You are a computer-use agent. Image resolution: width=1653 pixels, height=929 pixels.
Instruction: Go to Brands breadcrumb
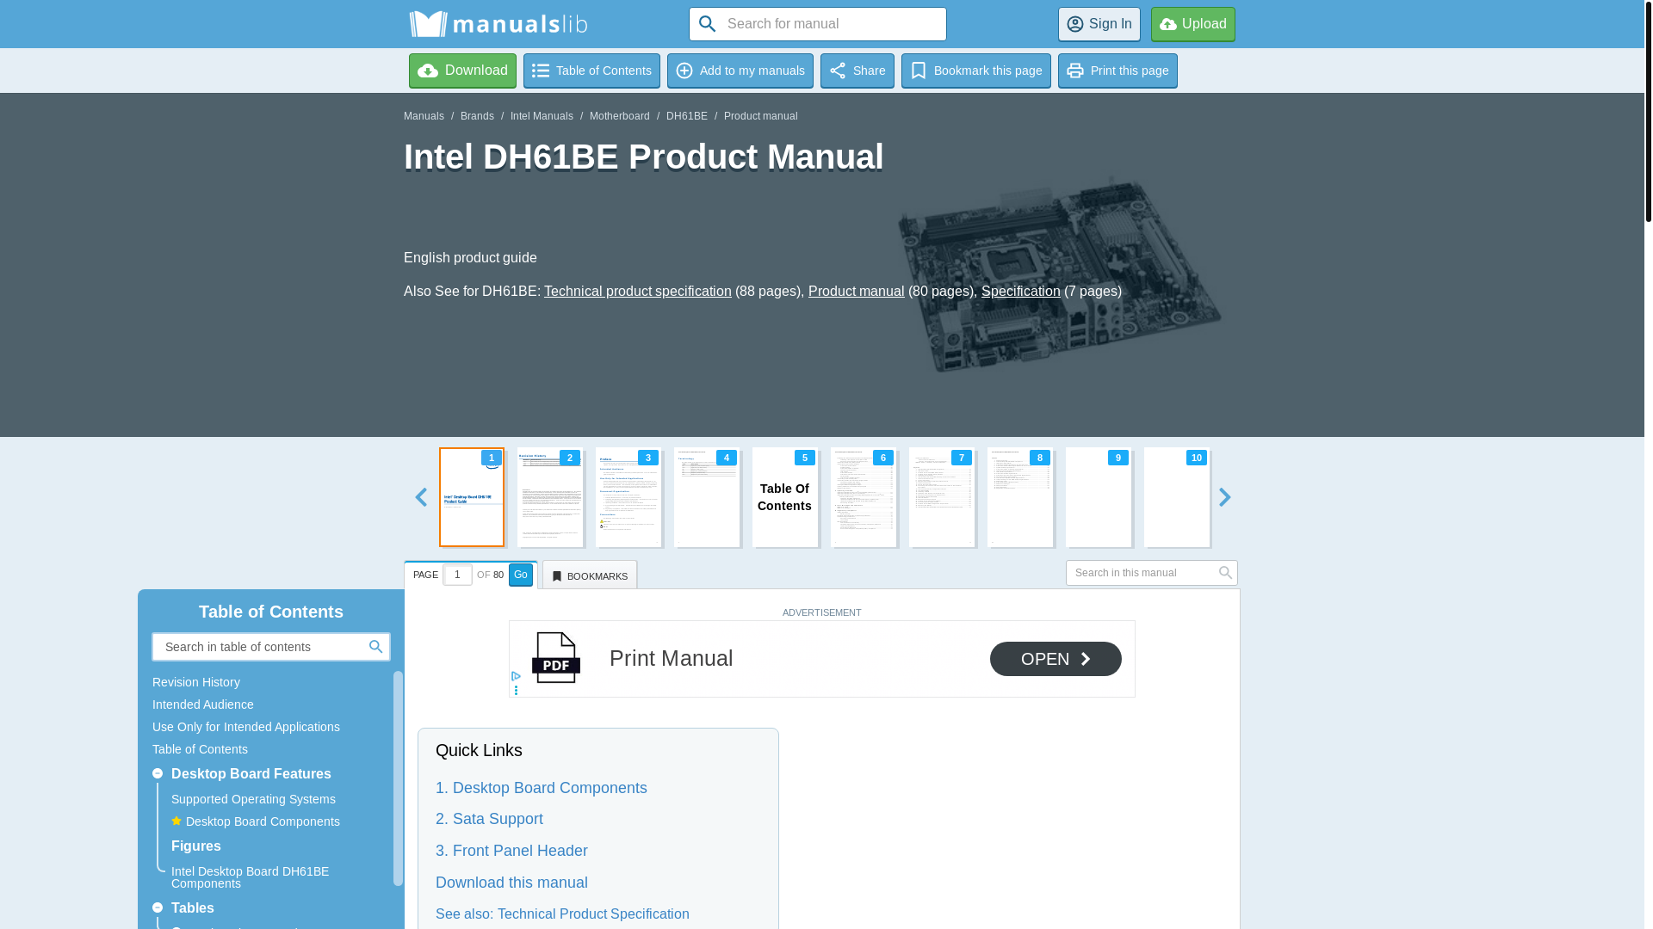click(x=477, y=116)
